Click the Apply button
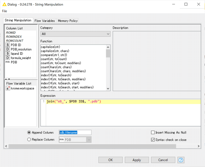205x167 pixels. (137, 160)
